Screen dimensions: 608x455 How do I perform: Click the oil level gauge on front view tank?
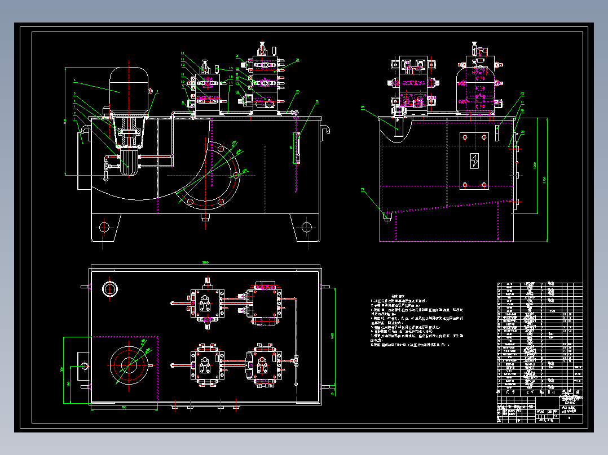pos(297,148)
